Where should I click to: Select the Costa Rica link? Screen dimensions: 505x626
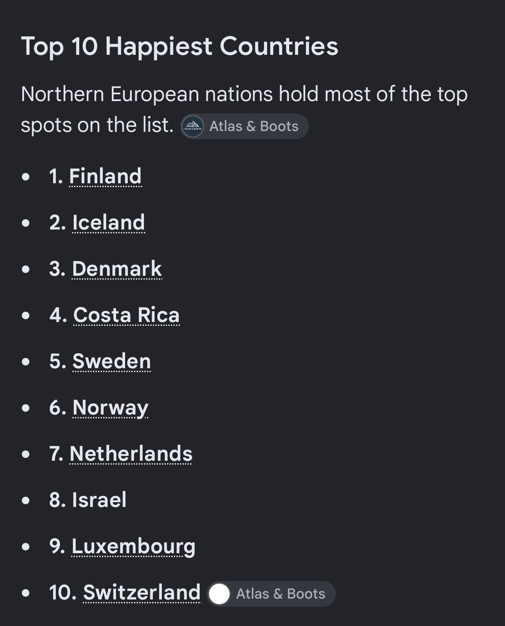[x=126, y=315]
